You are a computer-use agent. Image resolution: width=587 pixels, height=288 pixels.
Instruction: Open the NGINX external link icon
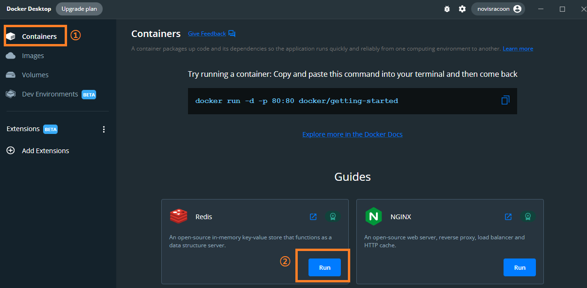pos(508,217)
